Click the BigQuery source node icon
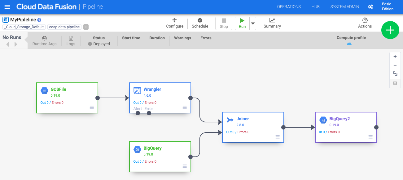This screenshot has width=403, height=180. coord(137,150)
